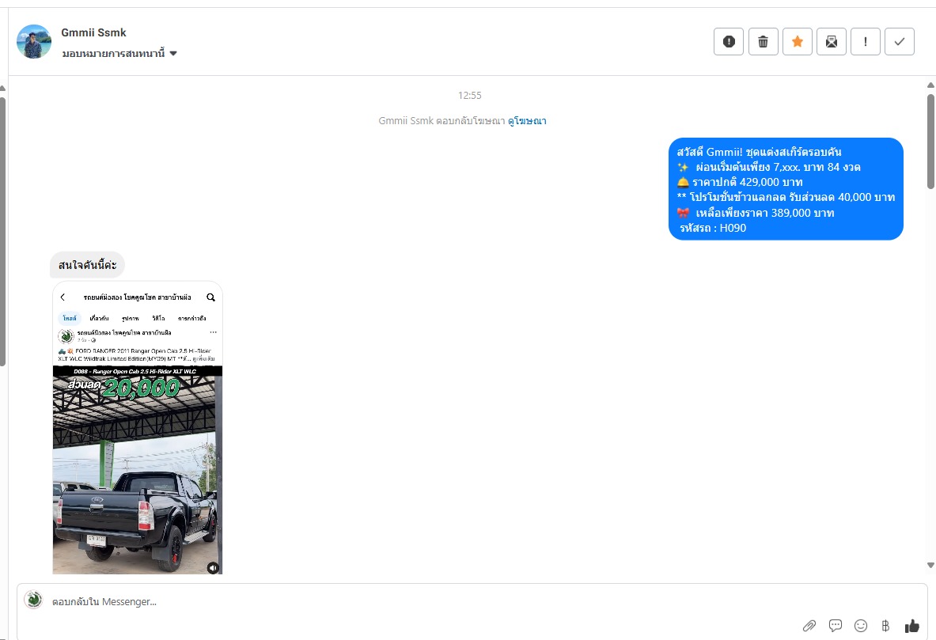
Task: Open the assign conversation dropdown
Action: pyautogui.click(x=119, y=53)
